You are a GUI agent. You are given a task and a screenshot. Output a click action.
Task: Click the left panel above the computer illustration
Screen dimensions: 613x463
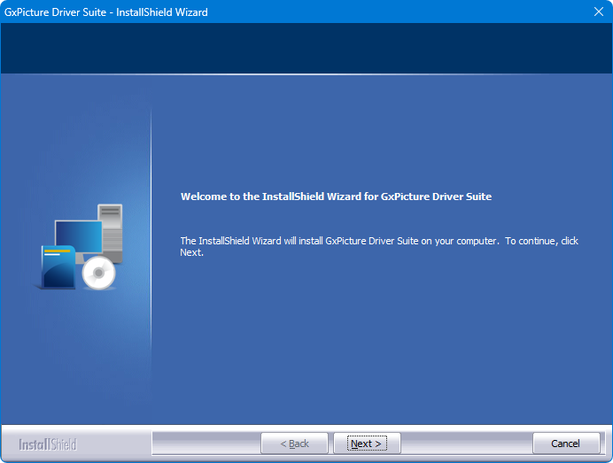tap(76, 142)
